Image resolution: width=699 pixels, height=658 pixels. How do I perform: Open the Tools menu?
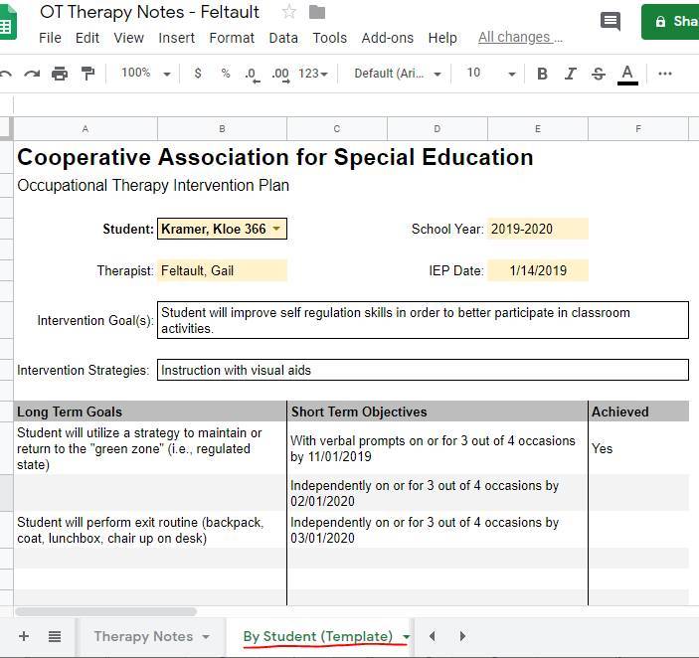point(329,38)
